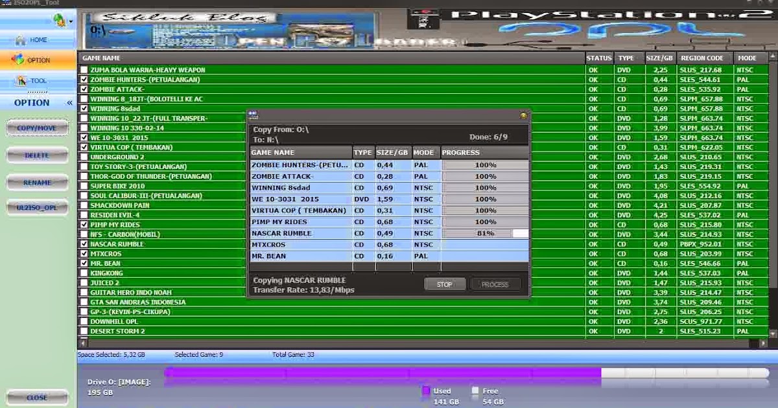Click the PROCESS button in copy dialog

(495, 284)
